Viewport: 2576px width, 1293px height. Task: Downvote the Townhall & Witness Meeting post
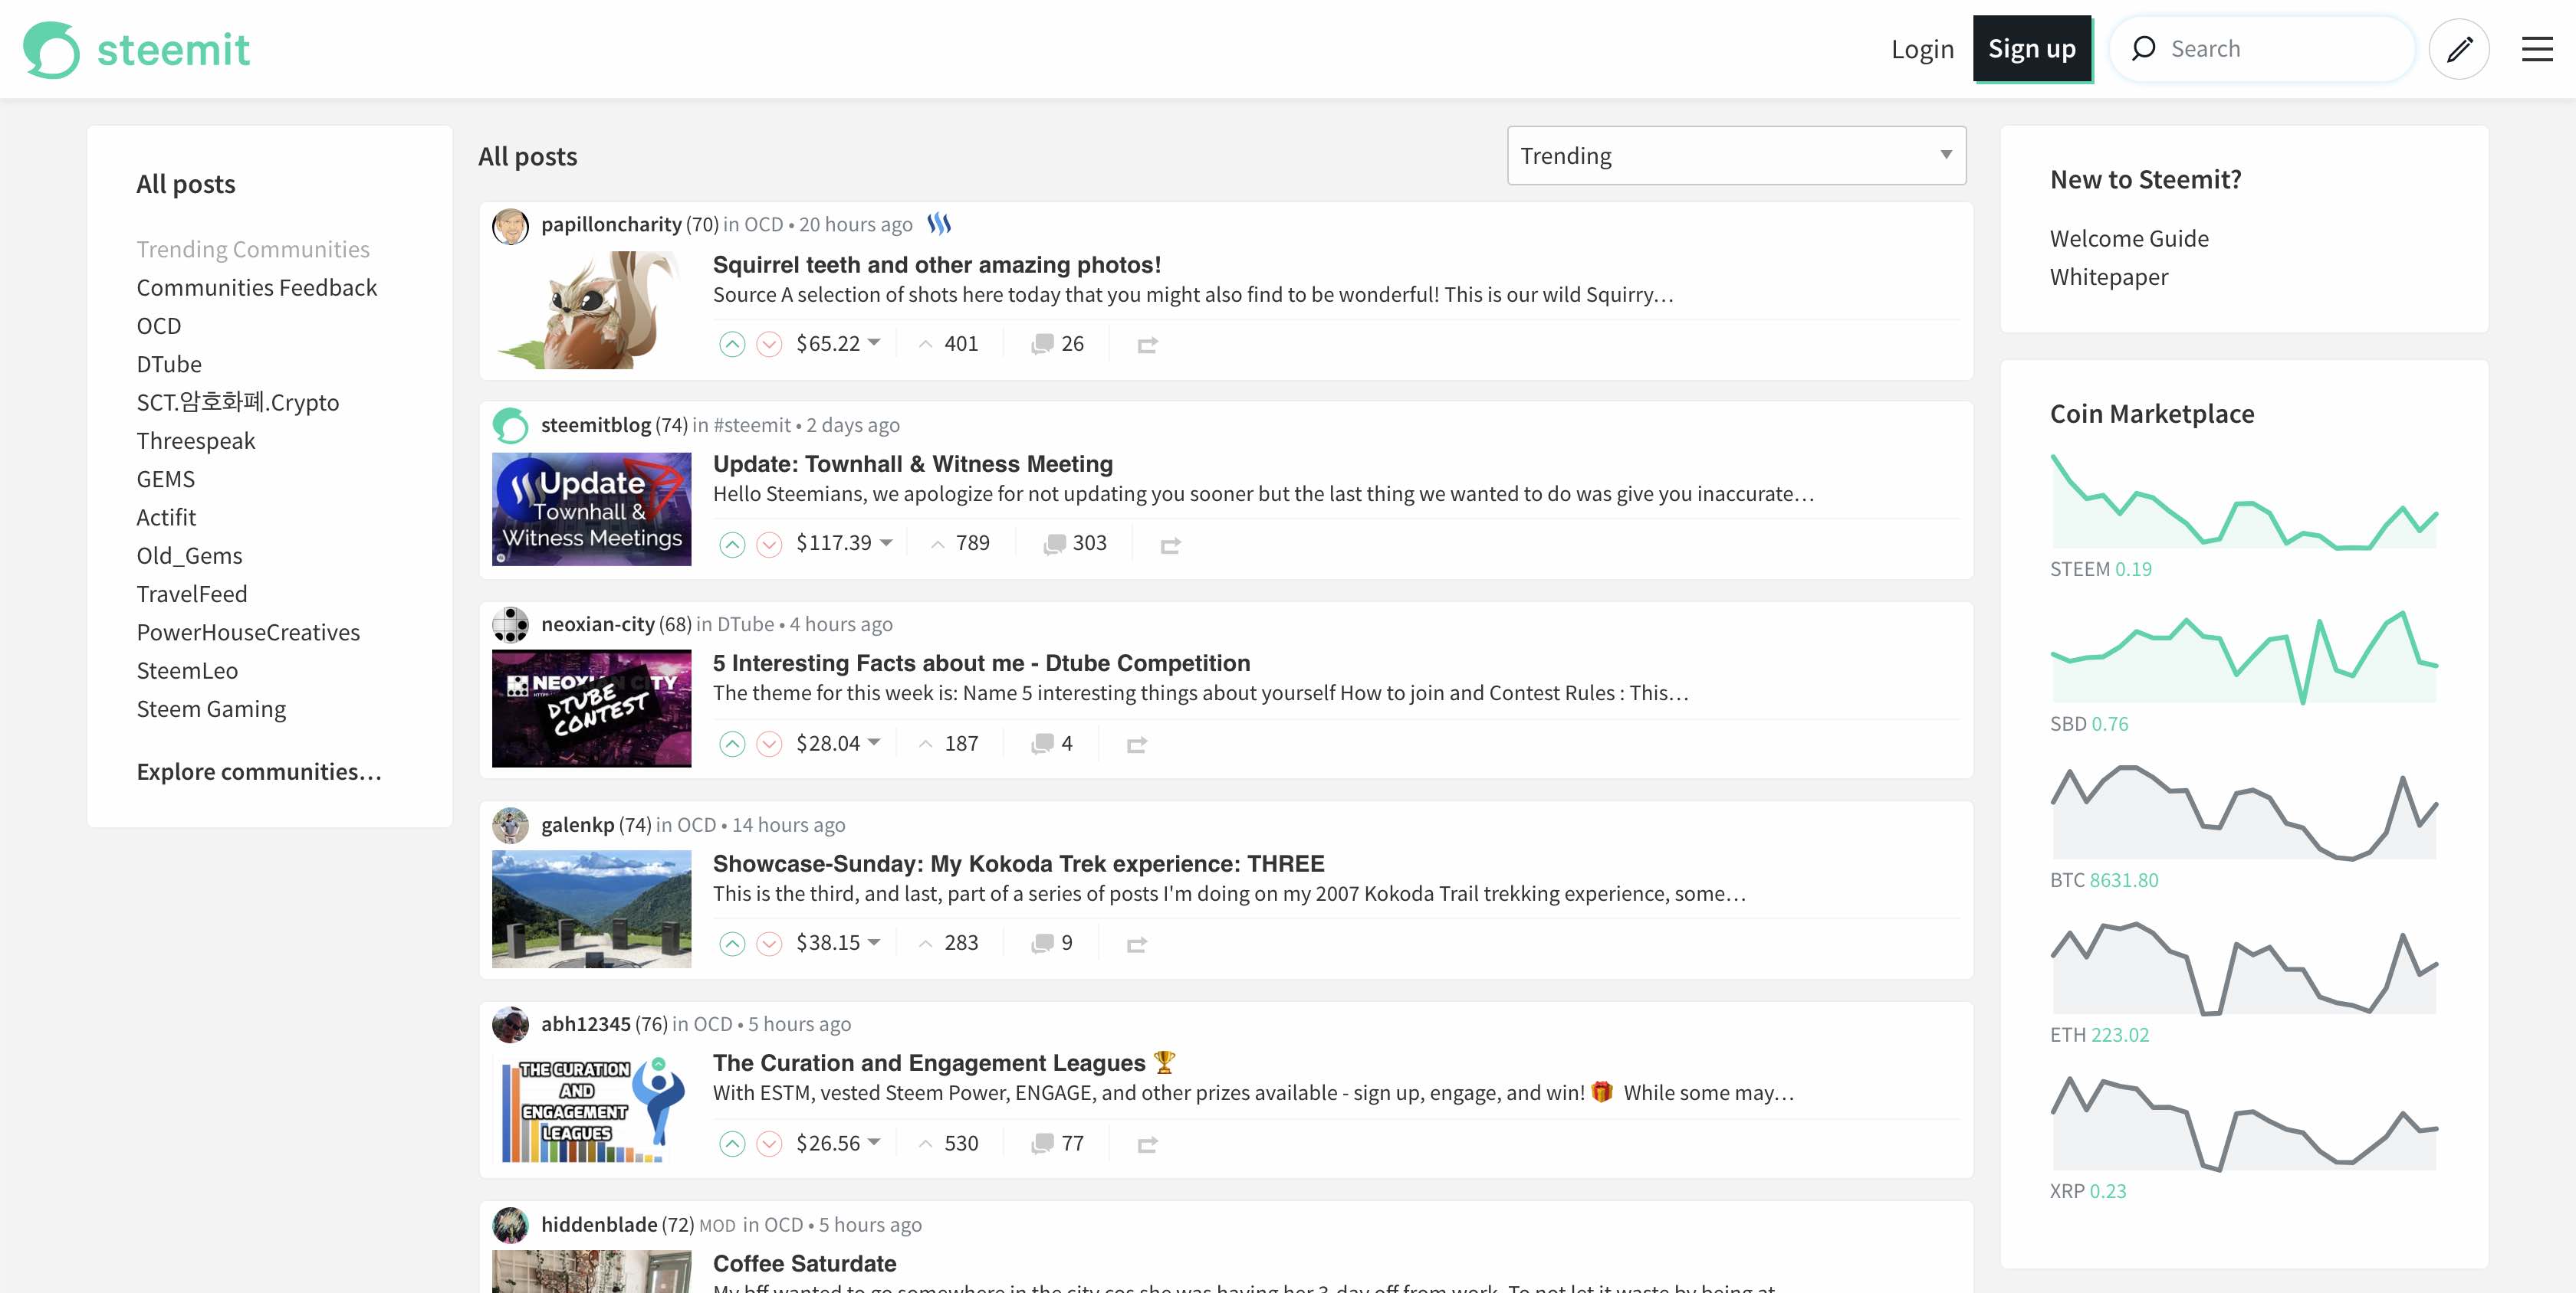tap(768, 545)
